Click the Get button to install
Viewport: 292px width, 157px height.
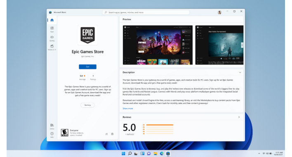point(87,67)
